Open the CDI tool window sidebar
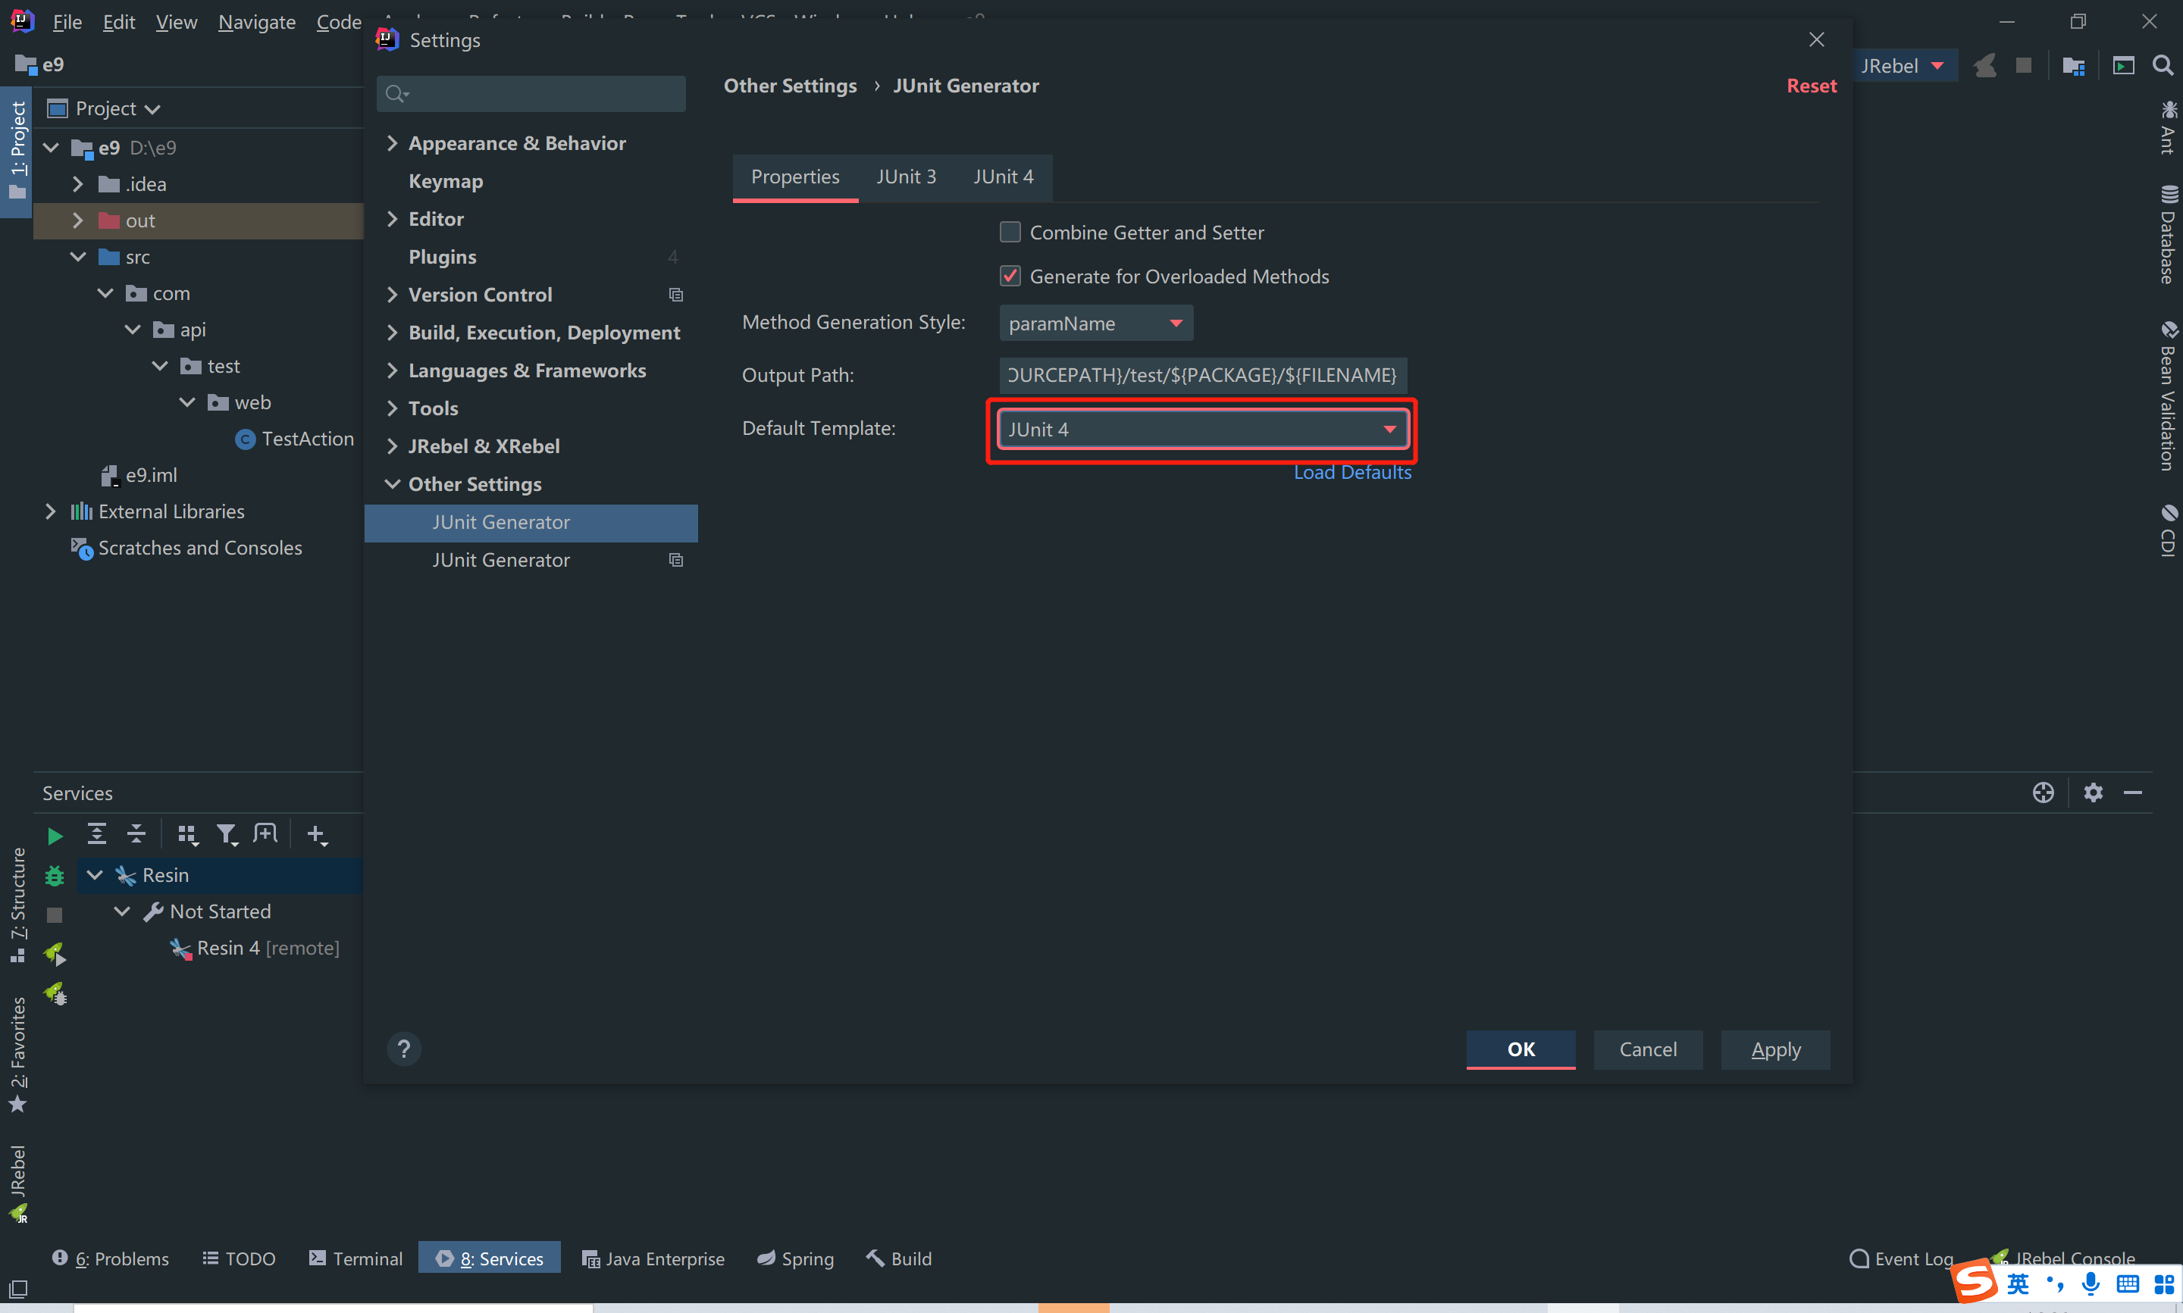2183x1313 pixels. click(2168, 530)
